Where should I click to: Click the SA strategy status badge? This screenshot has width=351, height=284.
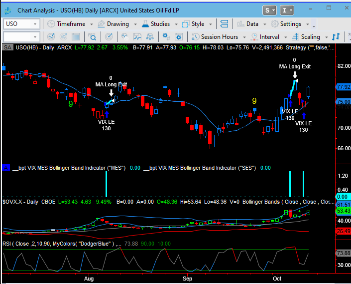point(7,47)
